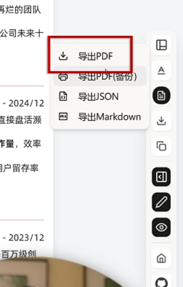Toggle the eye preview button
This screenshot has height=287, width=183.
(x=161, y=227)
